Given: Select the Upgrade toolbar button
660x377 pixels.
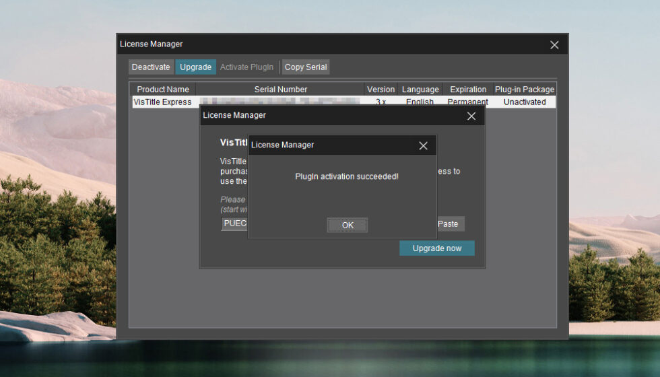Looking at the screenshot, I should tap(196, 67).
